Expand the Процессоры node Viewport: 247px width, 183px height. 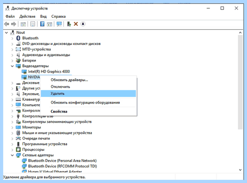(x=12, y=150)
